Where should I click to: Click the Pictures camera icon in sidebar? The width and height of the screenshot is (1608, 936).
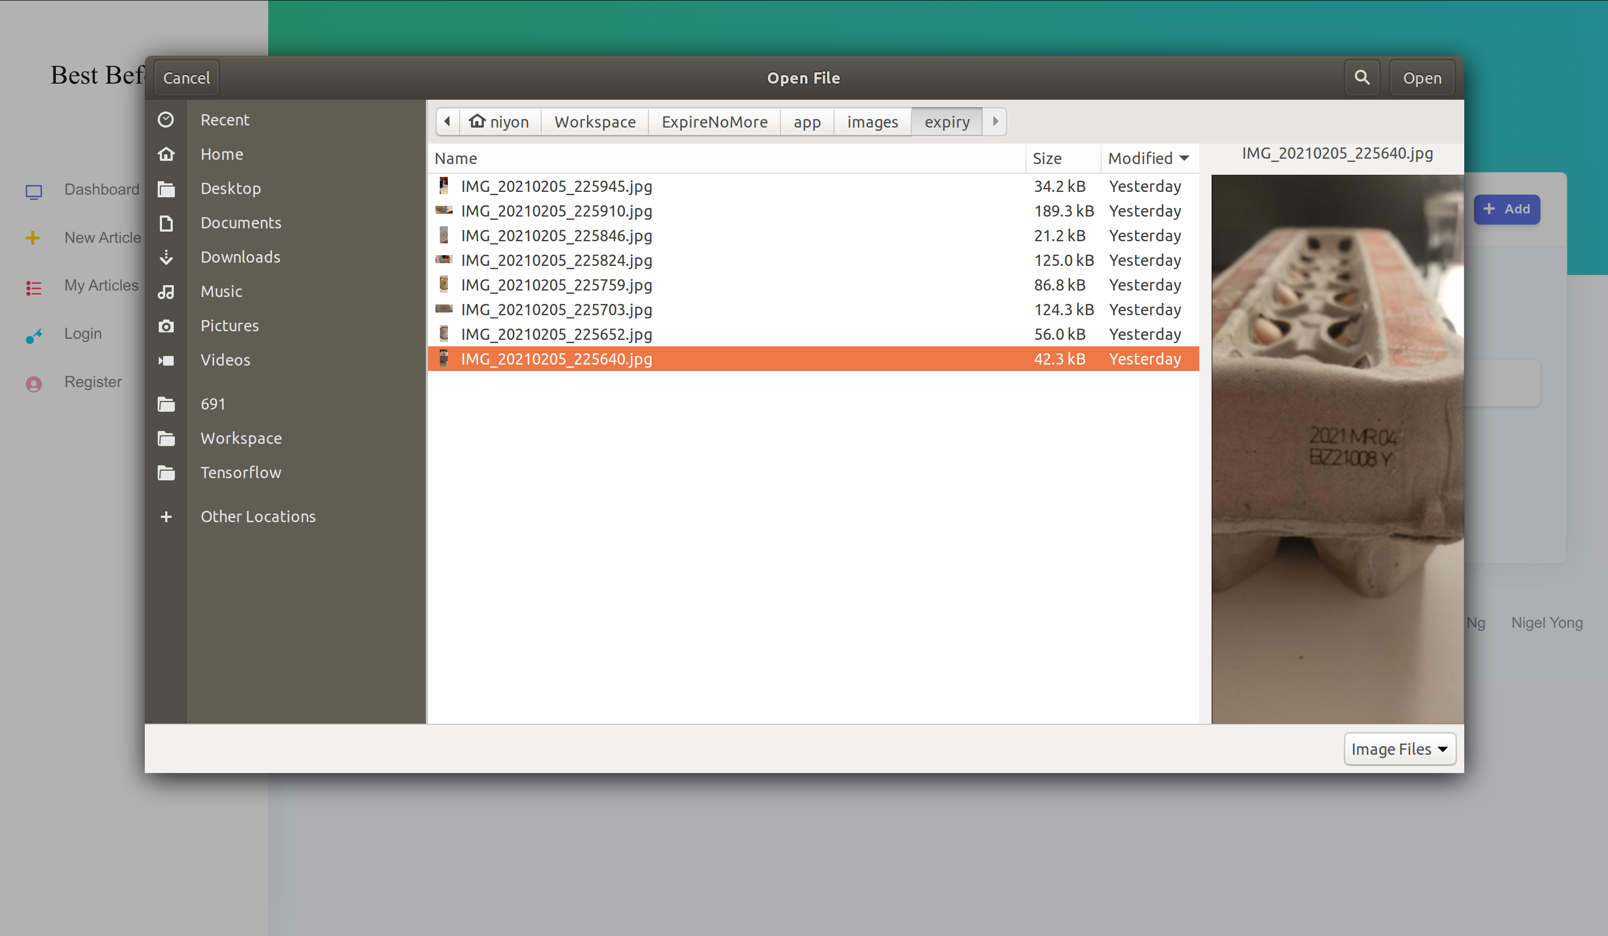coord(166,326)
